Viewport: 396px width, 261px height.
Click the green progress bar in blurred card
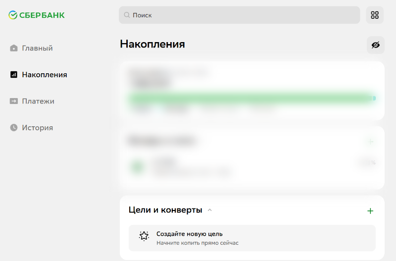(x=250, y=98)
